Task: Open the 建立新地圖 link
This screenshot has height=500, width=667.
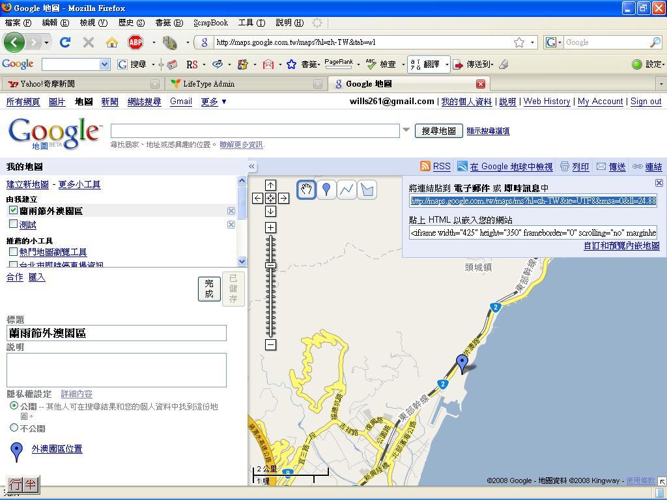Action: pyautogui.click(x=27, y=184)
